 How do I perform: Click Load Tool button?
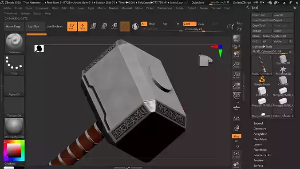[x=261, y=15]
